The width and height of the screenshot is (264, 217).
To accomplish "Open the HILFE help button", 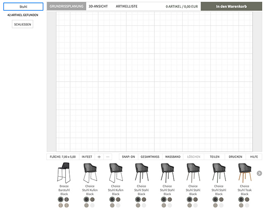I will click(x=254, y=157).
